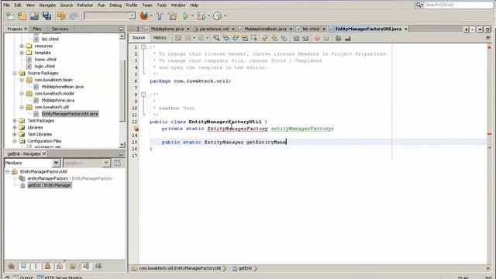This screenshot has height=279, width=496.
Task: Click the Find Selection magnifier icon in editor toolbar
Action: coord(216,38)
